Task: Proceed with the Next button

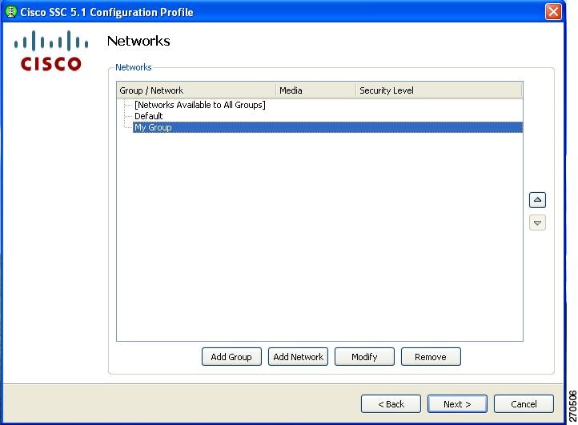Action: (x=457, y=404)
